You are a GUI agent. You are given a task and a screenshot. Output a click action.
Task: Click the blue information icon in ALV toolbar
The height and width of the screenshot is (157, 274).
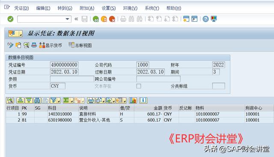coord(143,100)
